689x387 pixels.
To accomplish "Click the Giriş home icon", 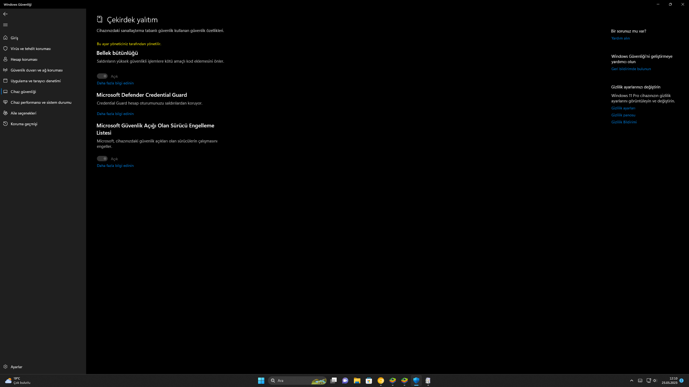I will coord(5,38).
